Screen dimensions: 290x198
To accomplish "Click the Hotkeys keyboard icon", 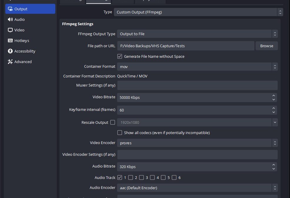I will point(10,40).
